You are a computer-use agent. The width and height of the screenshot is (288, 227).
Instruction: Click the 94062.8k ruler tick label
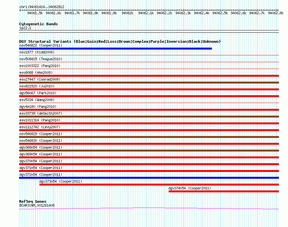click(x=276, y=13)
